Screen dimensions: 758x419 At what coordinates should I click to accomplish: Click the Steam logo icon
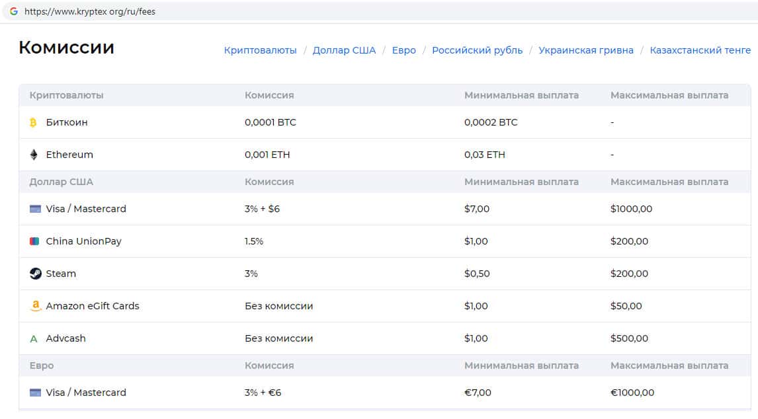pos(35,274)
